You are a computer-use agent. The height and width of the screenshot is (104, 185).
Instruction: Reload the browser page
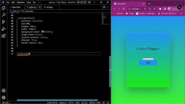click(123, 9)
